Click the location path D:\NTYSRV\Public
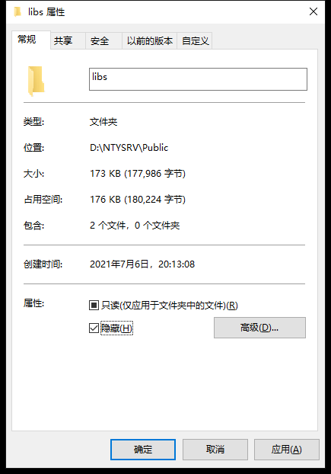331x474 pixels. point(129,148)
